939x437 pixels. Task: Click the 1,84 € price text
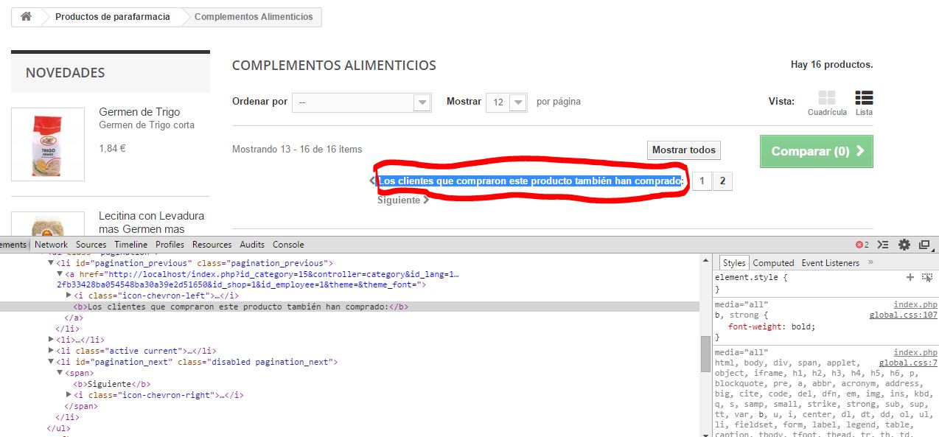tap(112, 148)
